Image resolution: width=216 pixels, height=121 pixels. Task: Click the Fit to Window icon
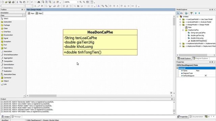pos(87,2)
